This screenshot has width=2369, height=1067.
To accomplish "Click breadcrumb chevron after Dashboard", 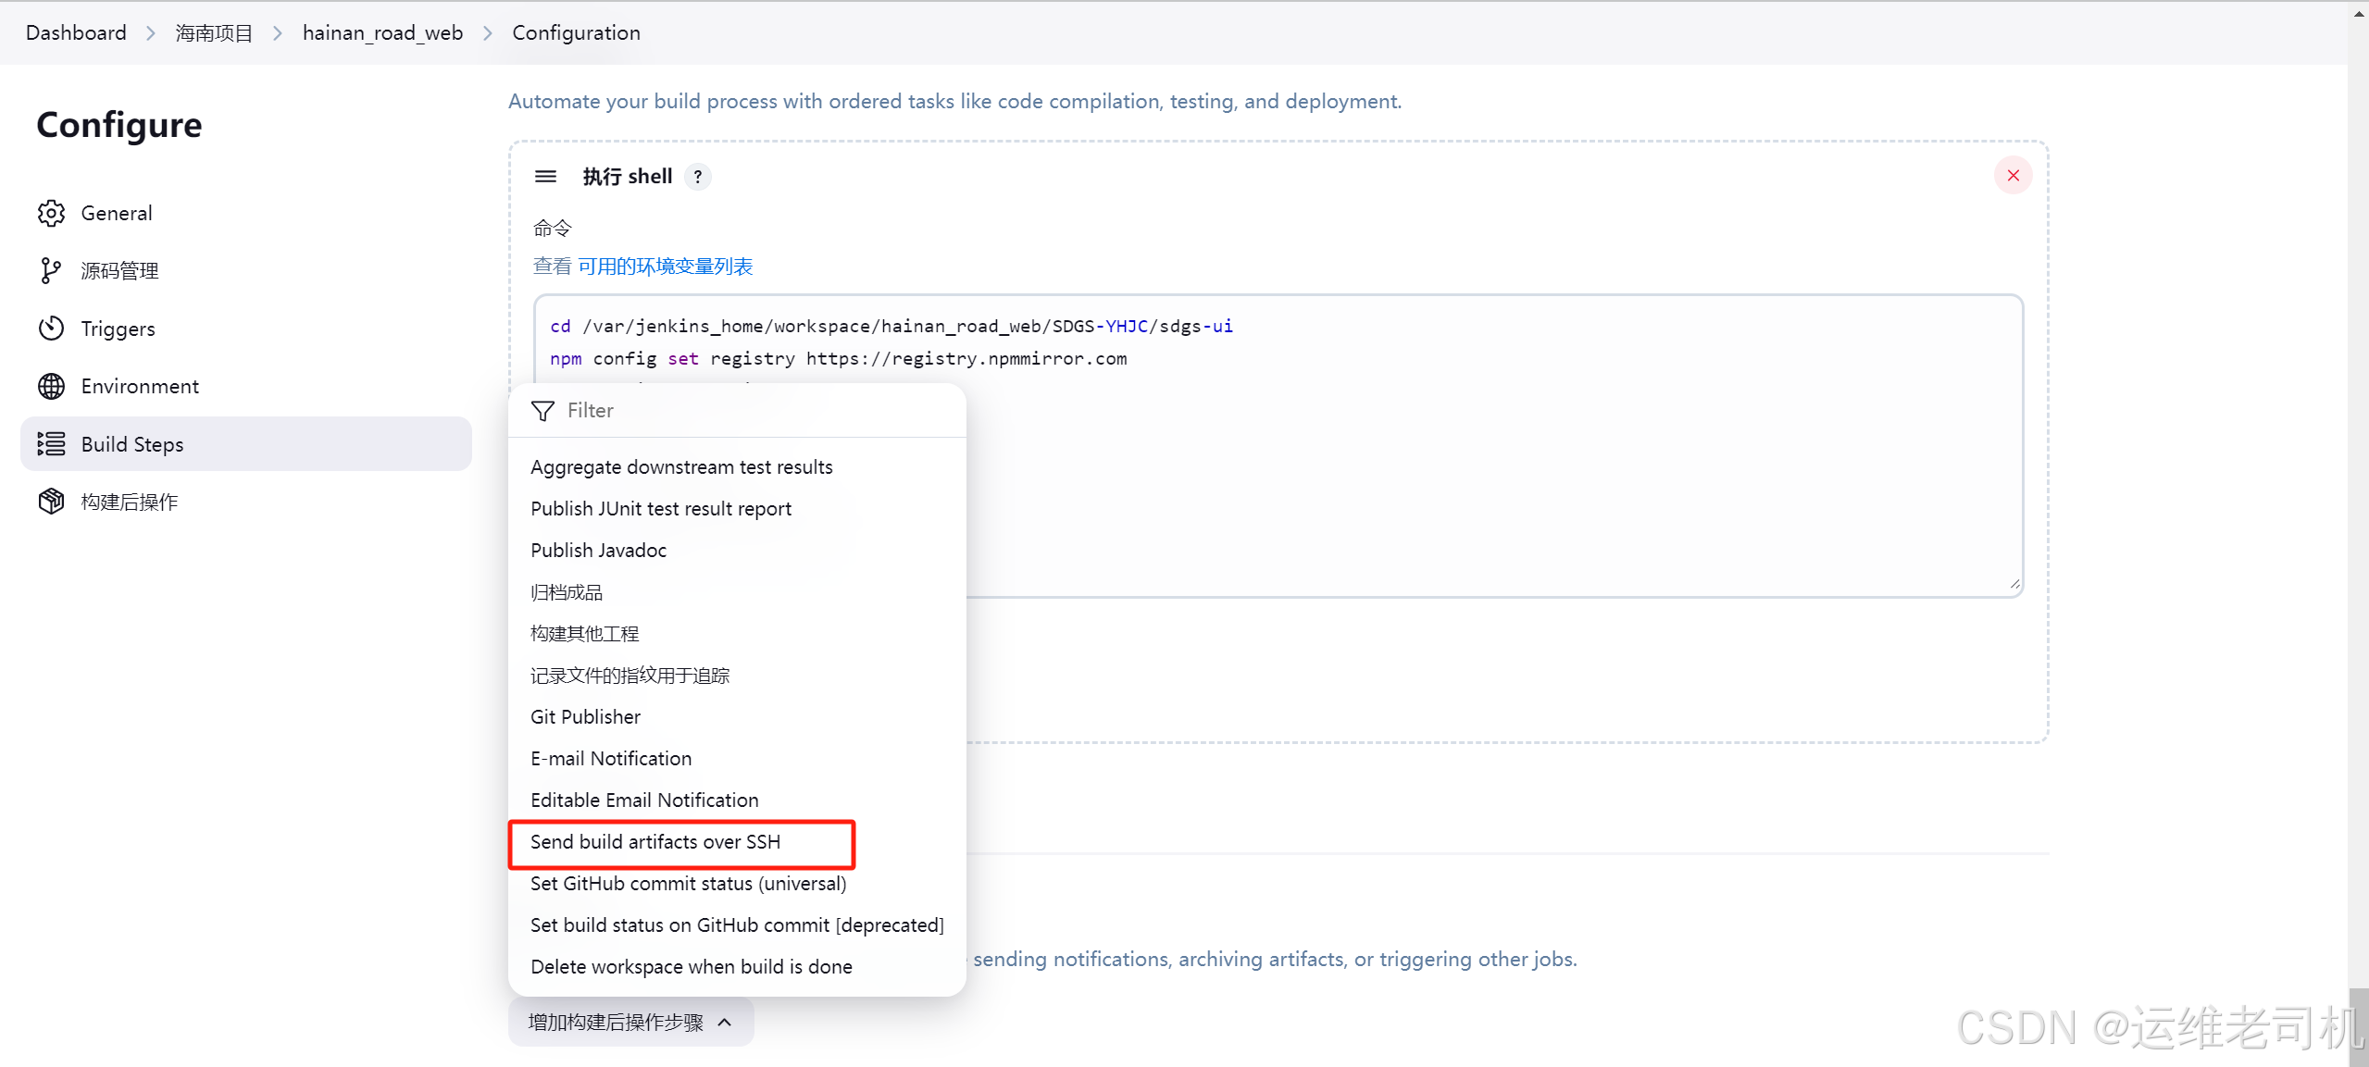I will tap(151, 33).
